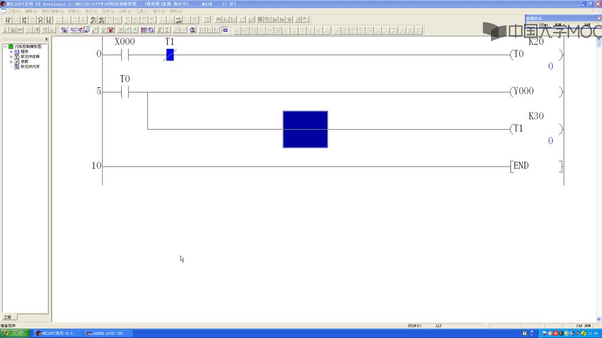Click the X000 contact on rung 0
602x338 pixels.
pos(125,54)
